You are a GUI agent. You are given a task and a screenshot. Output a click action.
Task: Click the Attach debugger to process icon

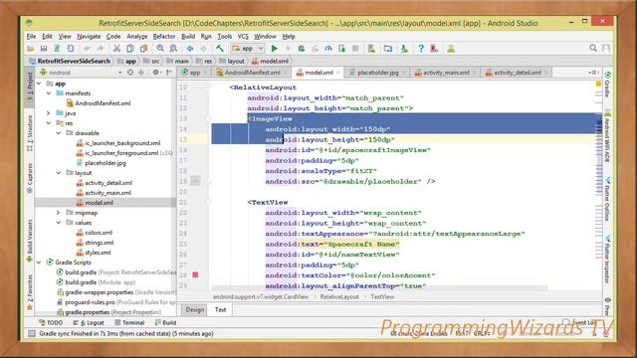tap(341, 49)
